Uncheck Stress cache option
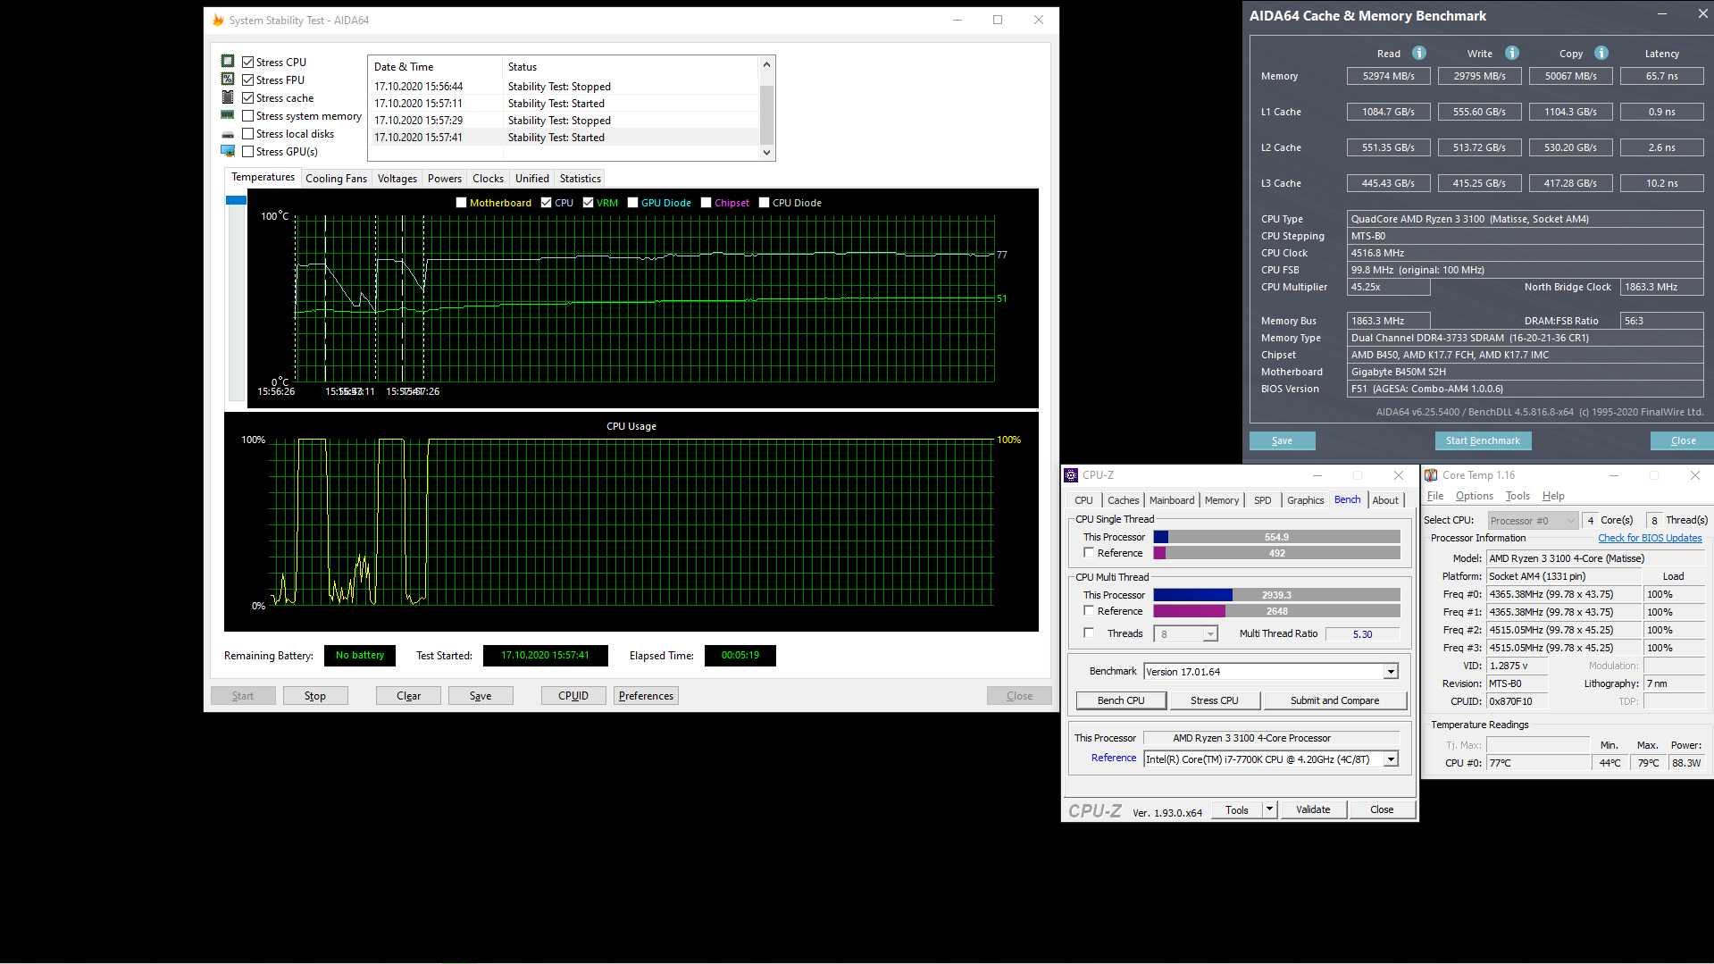Image resolution: width=1714 pixels, height=964 pixels. tap(248, 98)
